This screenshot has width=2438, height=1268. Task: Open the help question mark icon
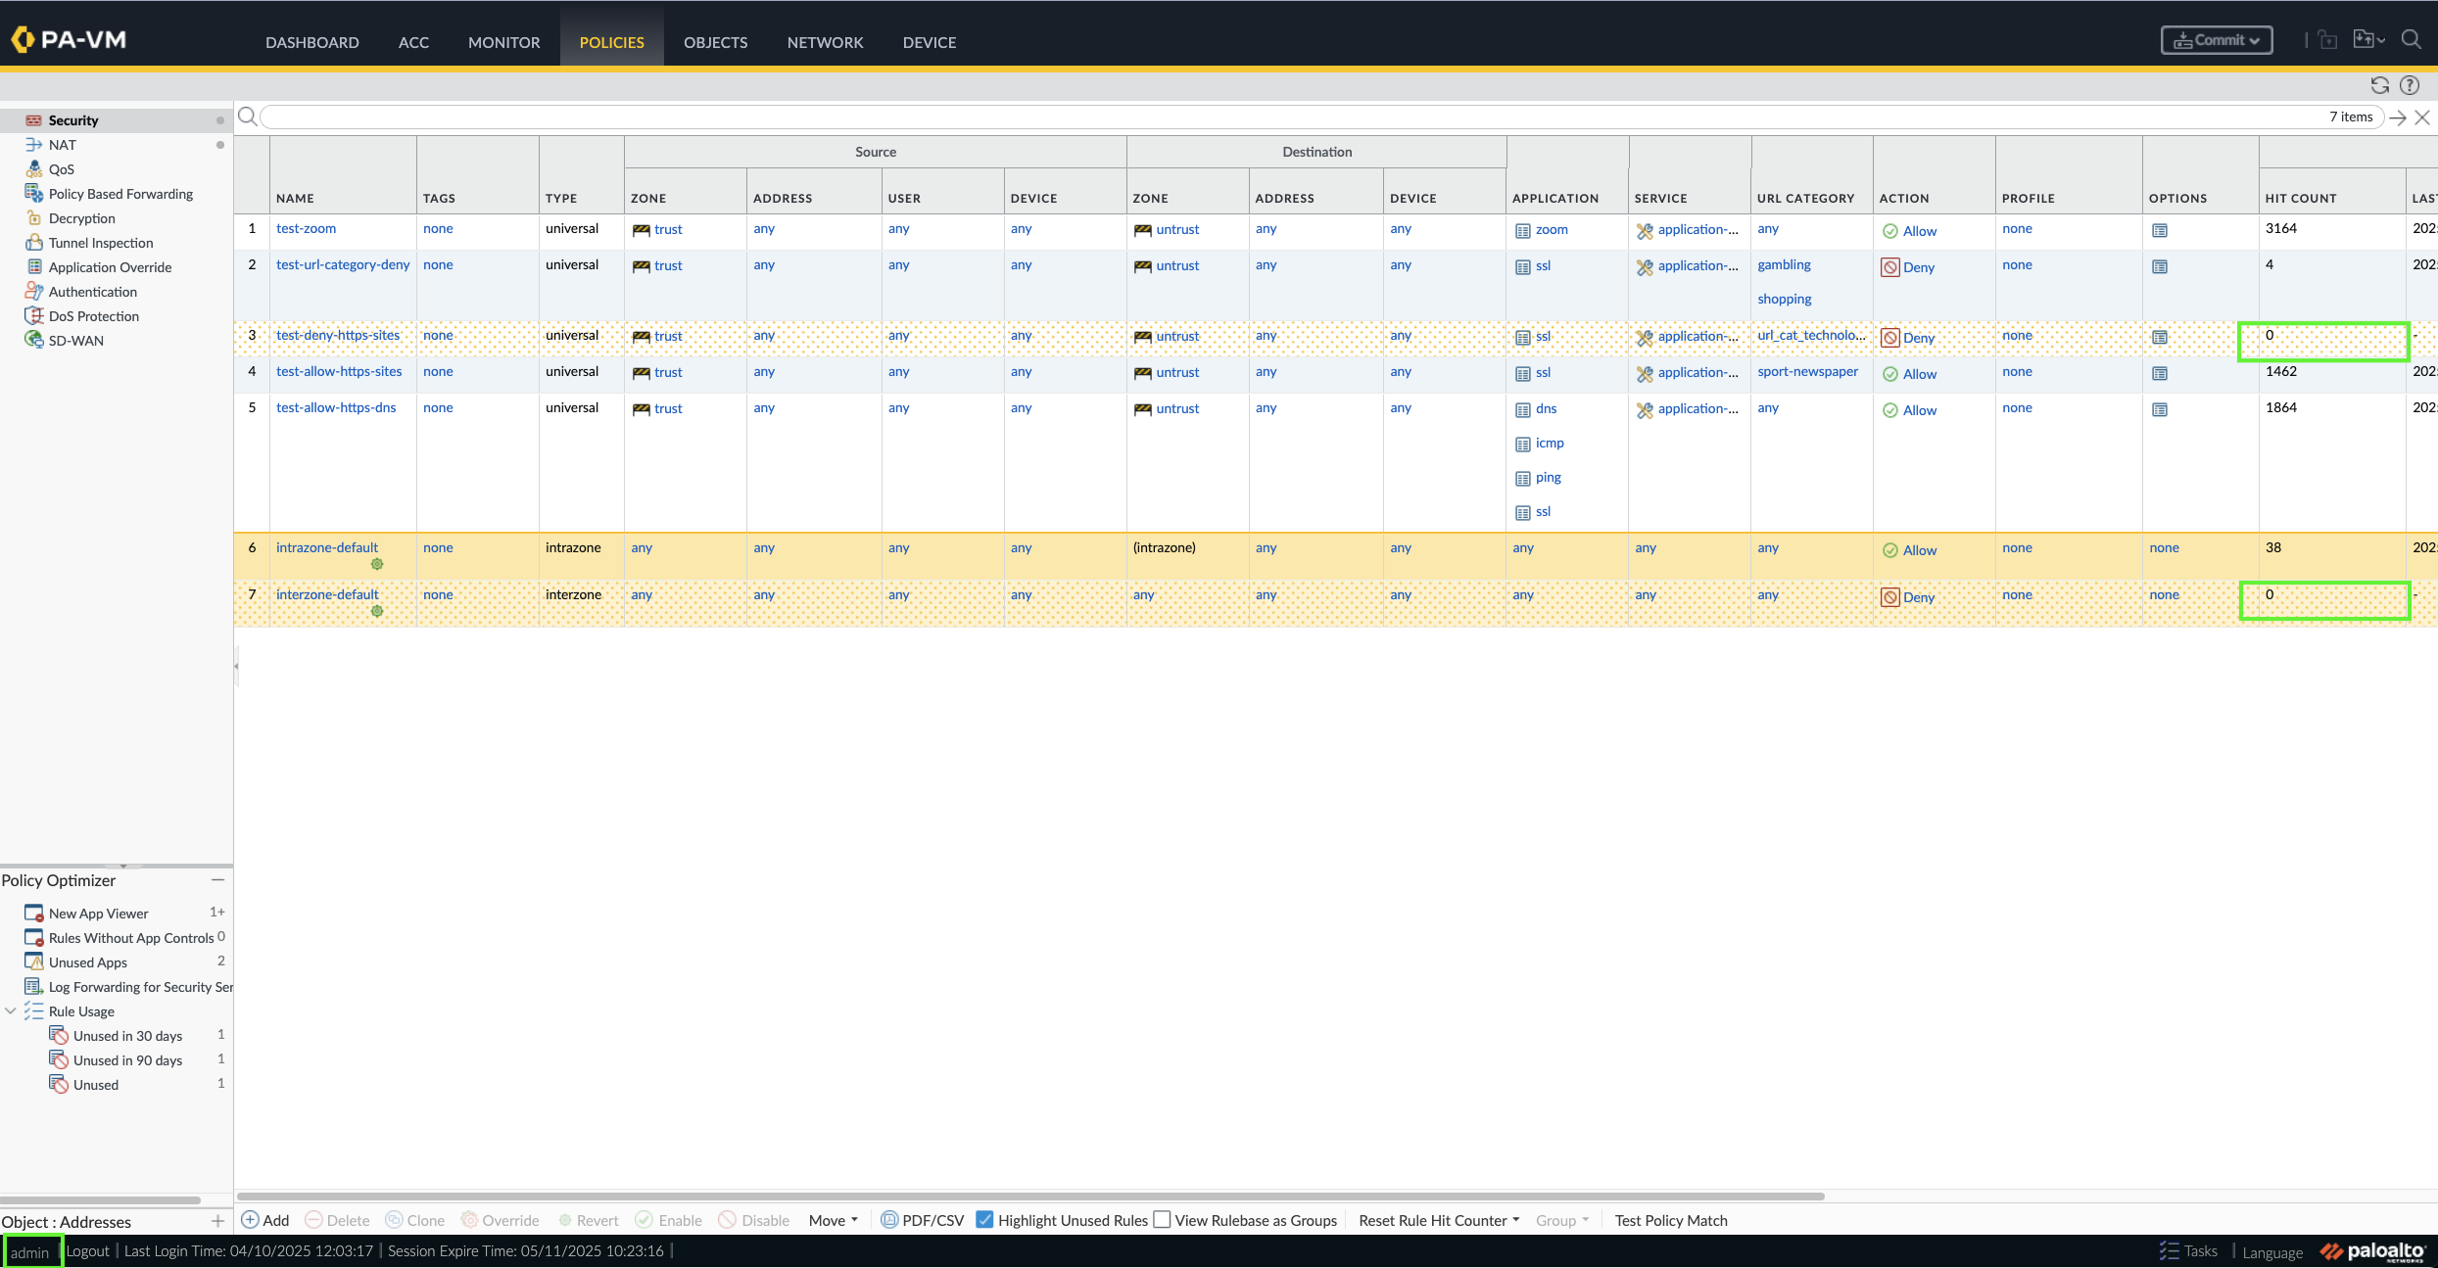(2410, 85)
